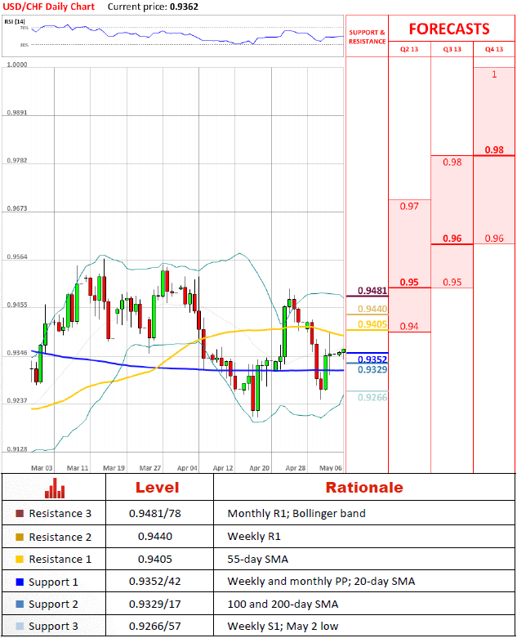Click the 0.9440 resistance level label
Viewport: 517px width, 638px height.
pos(372,309)
